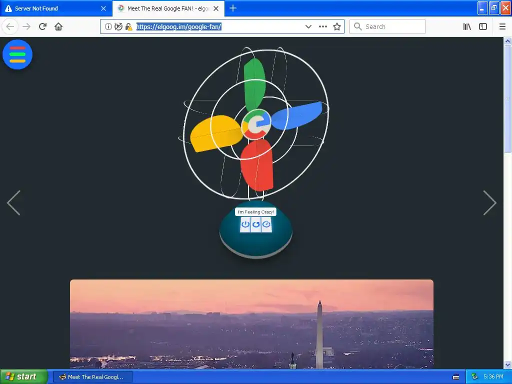Click the browser Back button

[10, 26]
